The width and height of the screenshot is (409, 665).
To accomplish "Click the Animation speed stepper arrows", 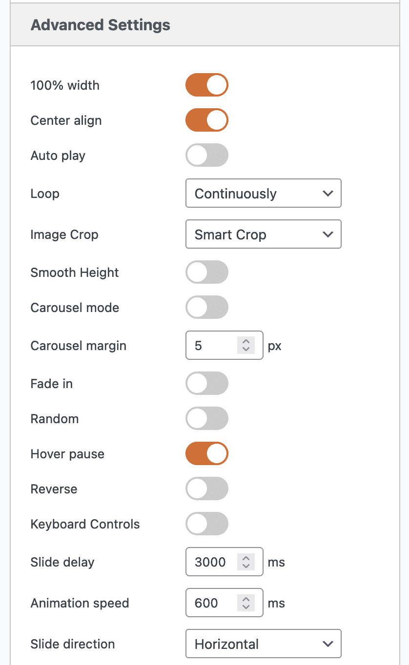I will pos(246,603).
